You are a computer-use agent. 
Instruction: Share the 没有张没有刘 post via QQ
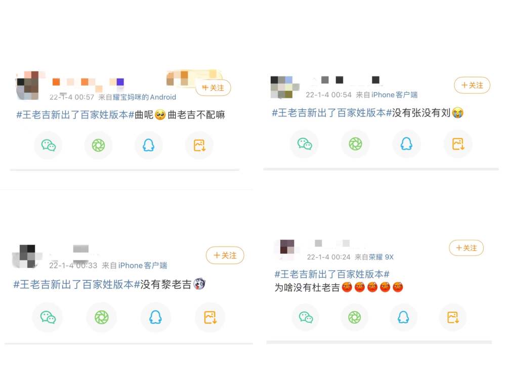tap(406, 144)
